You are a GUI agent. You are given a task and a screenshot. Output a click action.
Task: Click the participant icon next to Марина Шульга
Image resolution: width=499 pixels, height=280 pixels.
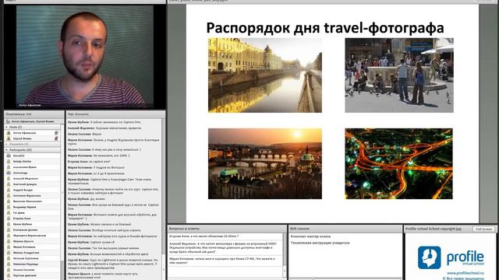pos(9,242)
